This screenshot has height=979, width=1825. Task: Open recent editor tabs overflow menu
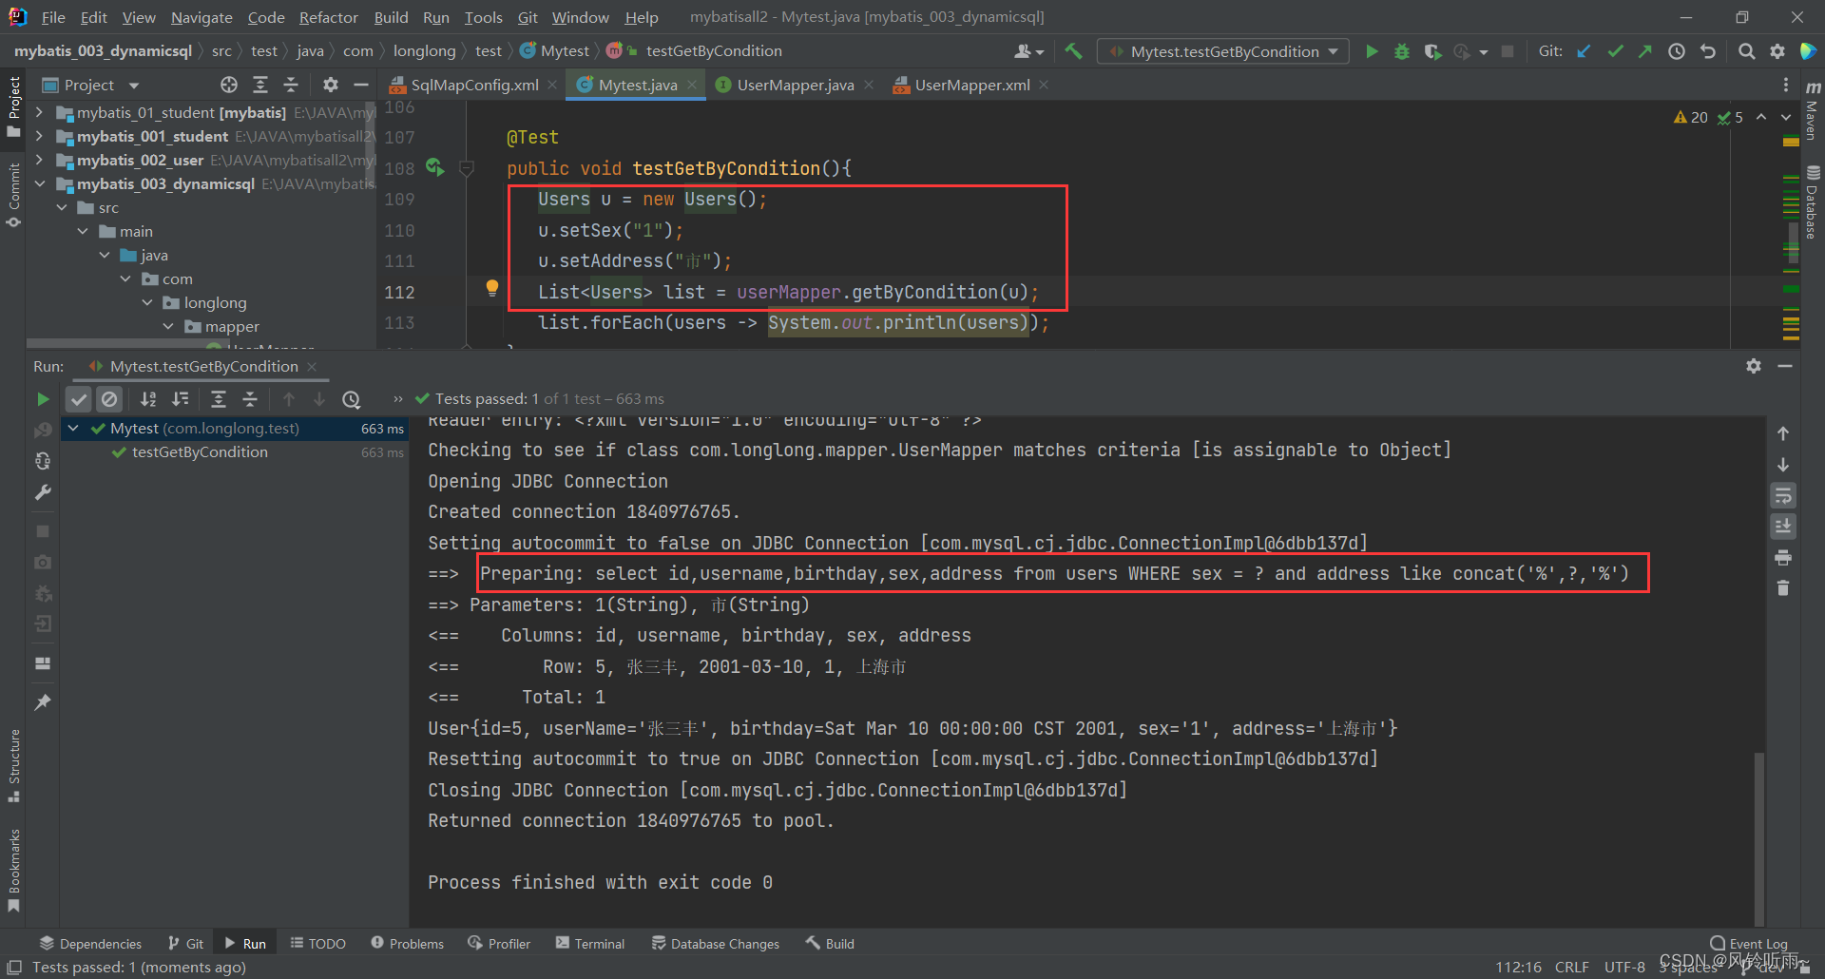click(1786, 85)
